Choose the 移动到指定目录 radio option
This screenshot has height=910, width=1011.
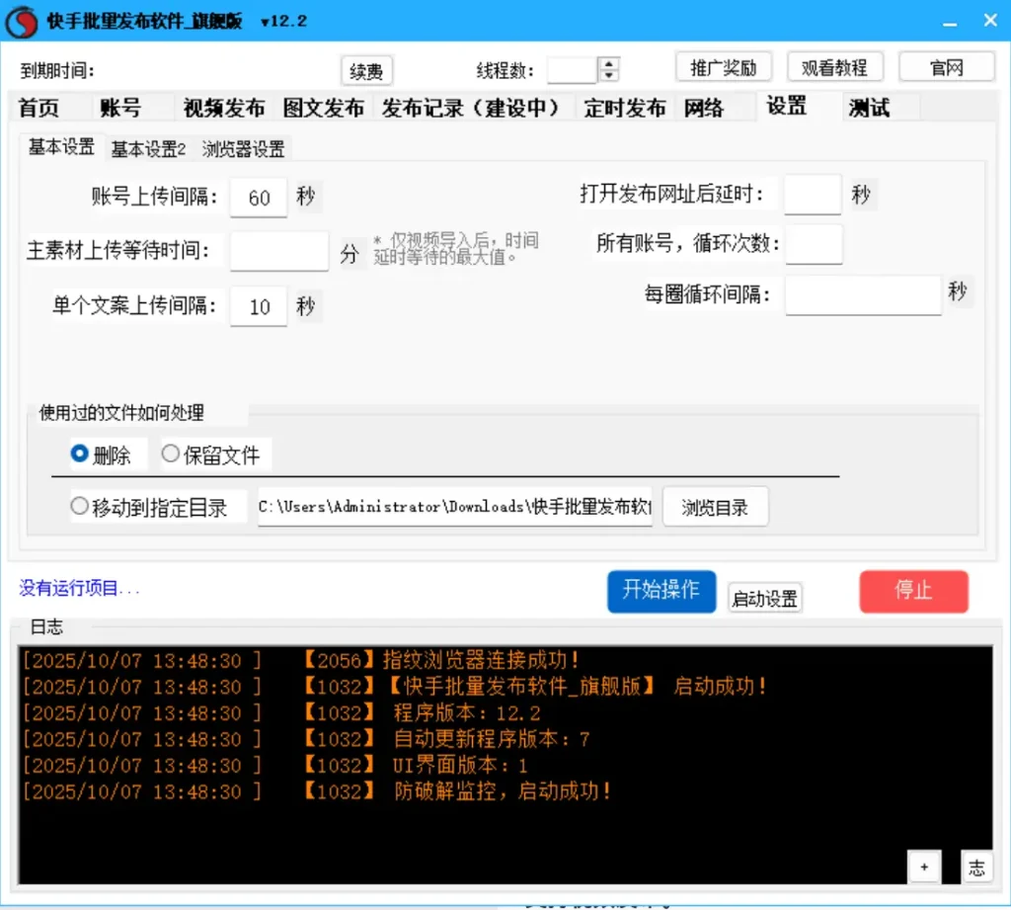pos(79,506)
